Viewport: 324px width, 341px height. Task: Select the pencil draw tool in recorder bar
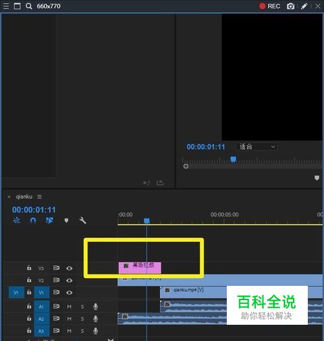(304, 6)
